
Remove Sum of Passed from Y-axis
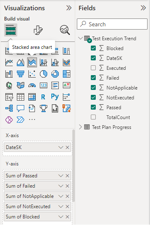tap(67, 176)
